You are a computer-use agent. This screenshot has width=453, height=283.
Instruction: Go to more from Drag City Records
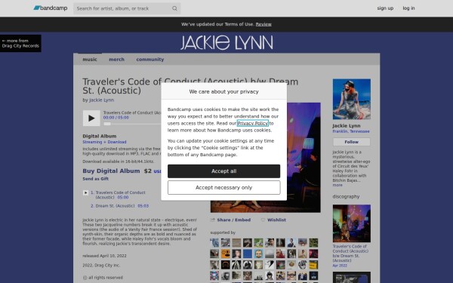20,43
